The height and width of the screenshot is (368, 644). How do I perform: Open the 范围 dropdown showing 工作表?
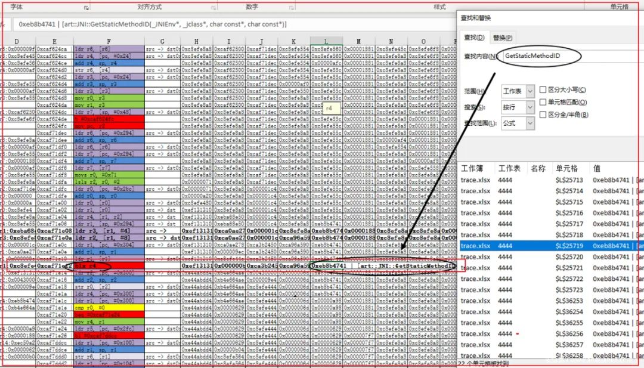518,91
